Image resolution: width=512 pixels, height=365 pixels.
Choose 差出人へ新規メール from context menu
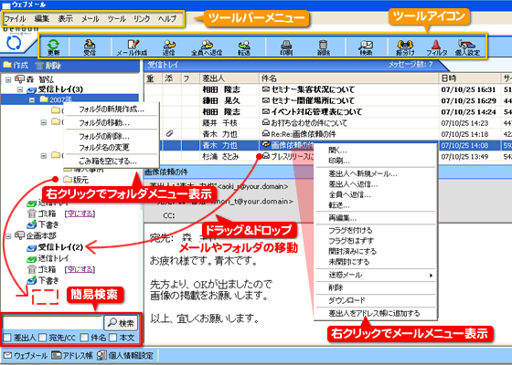pos(376,174)
